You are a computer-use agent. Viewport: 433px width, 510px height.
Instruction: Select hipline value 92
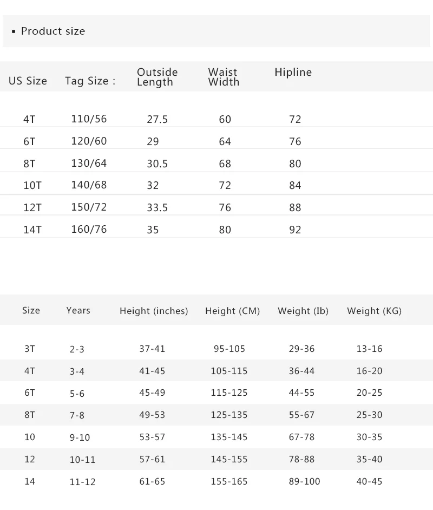pyautogui.click(x=295, y=230)
